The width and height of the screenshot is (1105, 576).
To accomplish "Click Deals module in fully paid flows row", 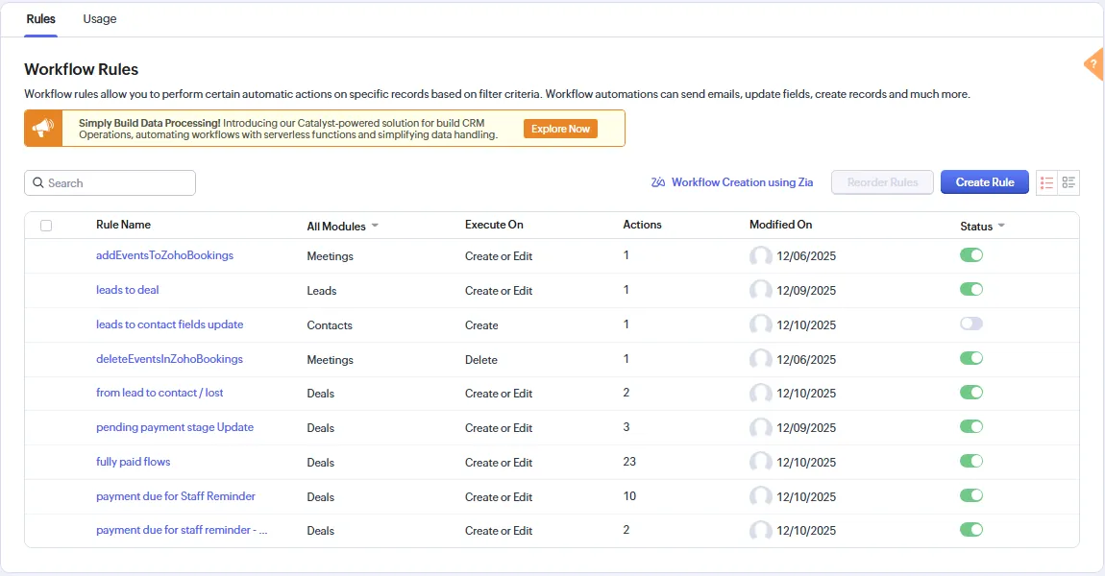I will tap(321, 463).
